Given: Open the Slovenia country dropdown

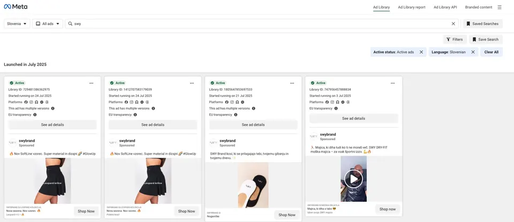Looking at the screenshot, I should click(17, 24).
